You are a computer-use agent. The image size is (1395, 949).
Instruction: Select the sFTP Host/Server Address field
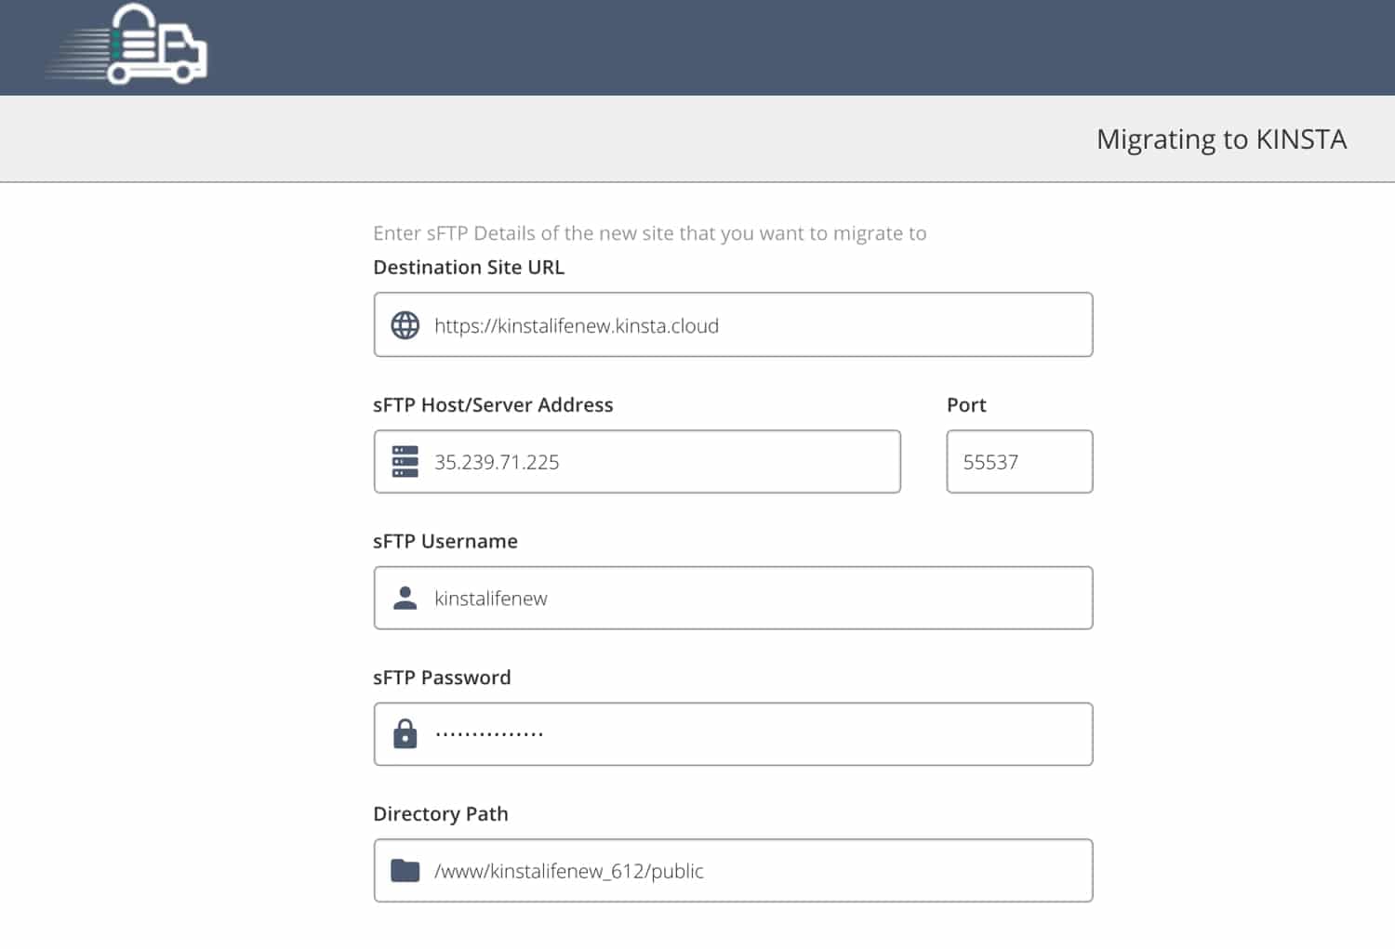(637, 462)
